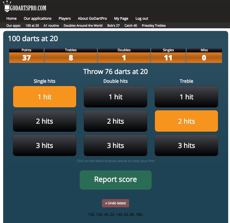Toggle the highlighted Treble 2 hits button
The image size is (230, 223).
point(187,121)
